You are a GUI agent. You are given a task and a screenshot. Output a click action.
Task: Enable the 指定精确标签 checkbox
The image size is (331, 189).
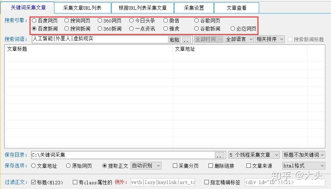click(207, 182)
